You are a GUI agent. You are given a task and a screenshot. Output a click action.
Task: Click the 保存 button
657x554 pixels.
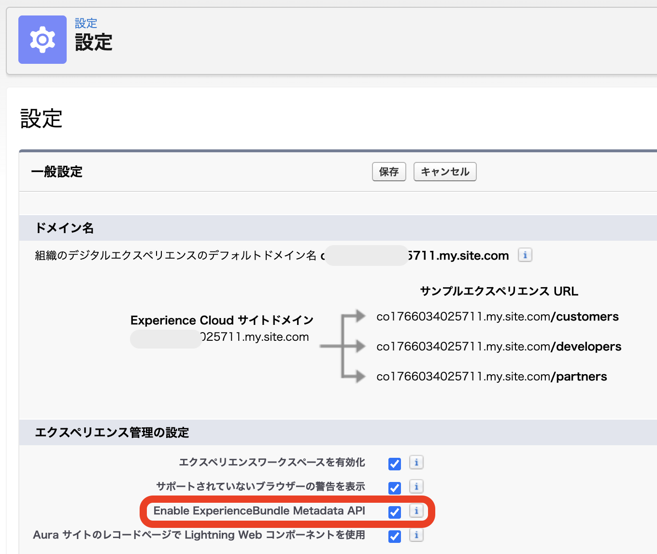point(389,172)
